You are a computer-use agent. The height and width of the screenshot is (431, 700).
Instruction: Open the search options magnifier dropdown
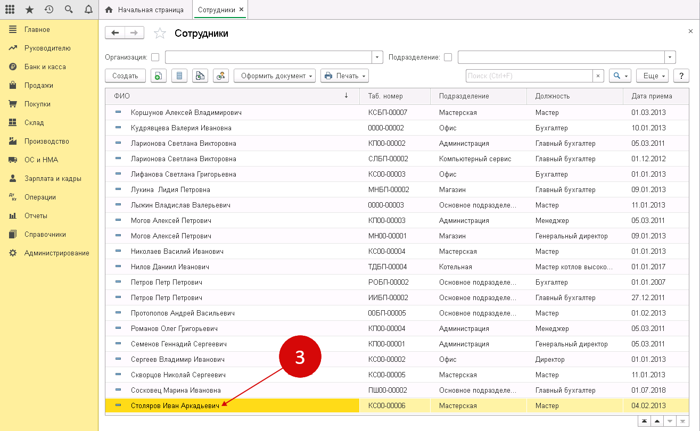tap(620, 76)
